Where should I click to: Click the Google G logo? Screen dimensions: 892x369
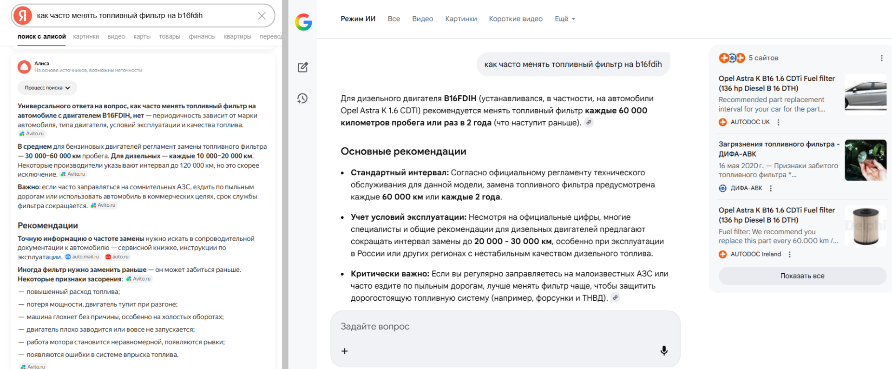[x=303, y=23]
